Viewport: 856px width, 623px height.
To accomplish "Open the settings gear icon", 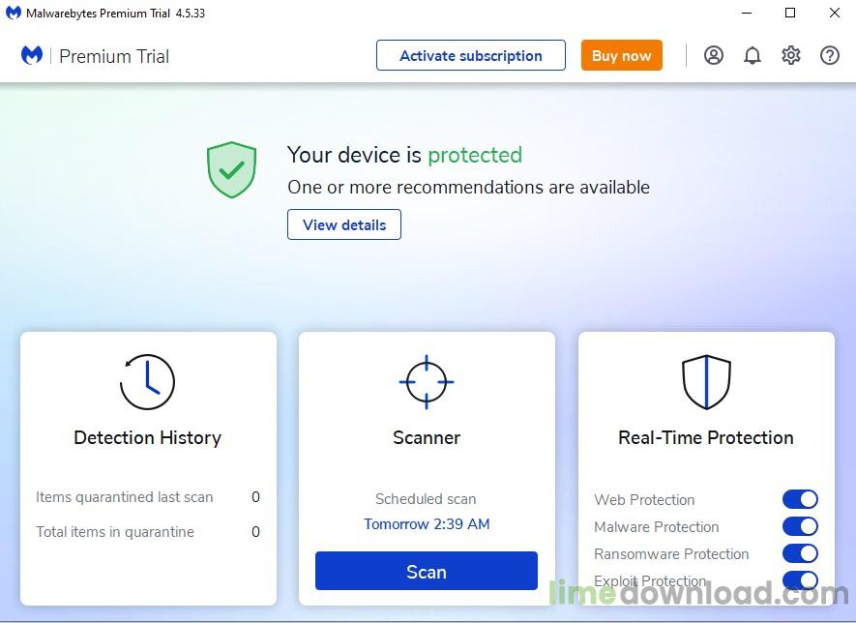I will click(791, 55).
